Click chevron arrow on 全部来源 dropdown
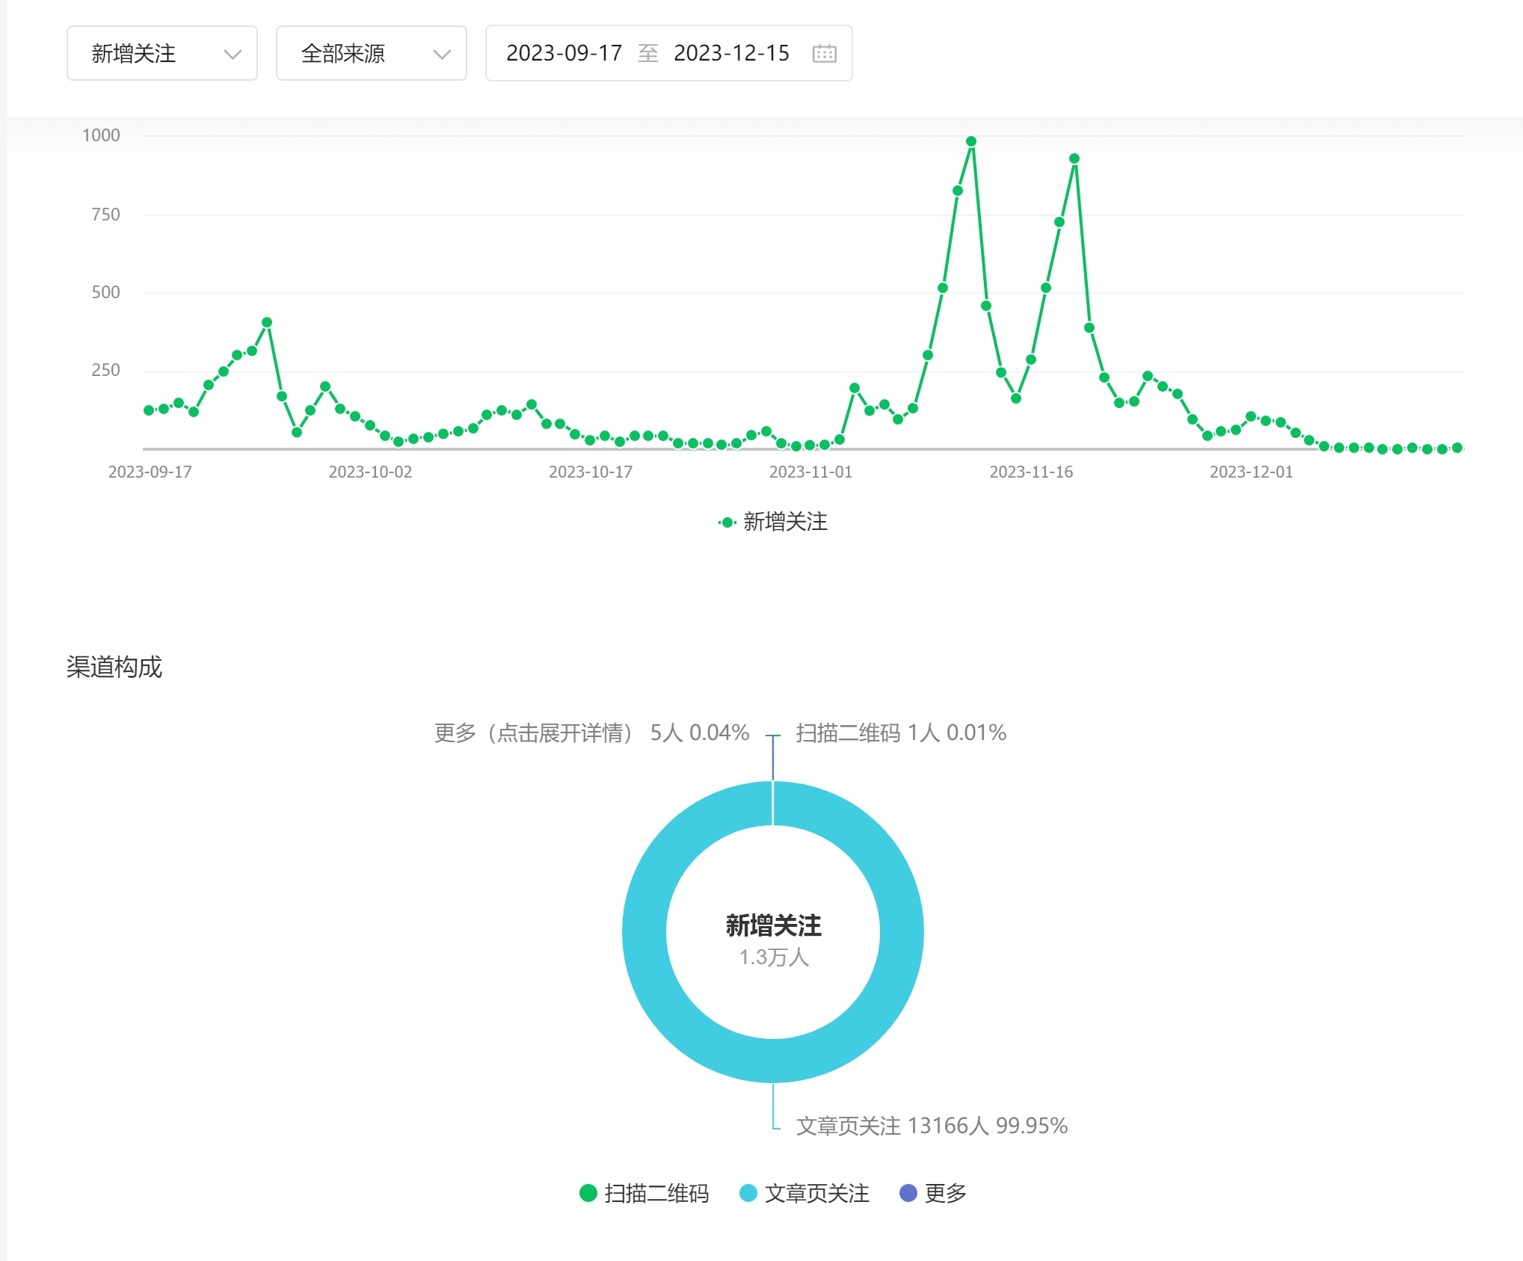The image size is (1523, 1261). pos(442,54)
